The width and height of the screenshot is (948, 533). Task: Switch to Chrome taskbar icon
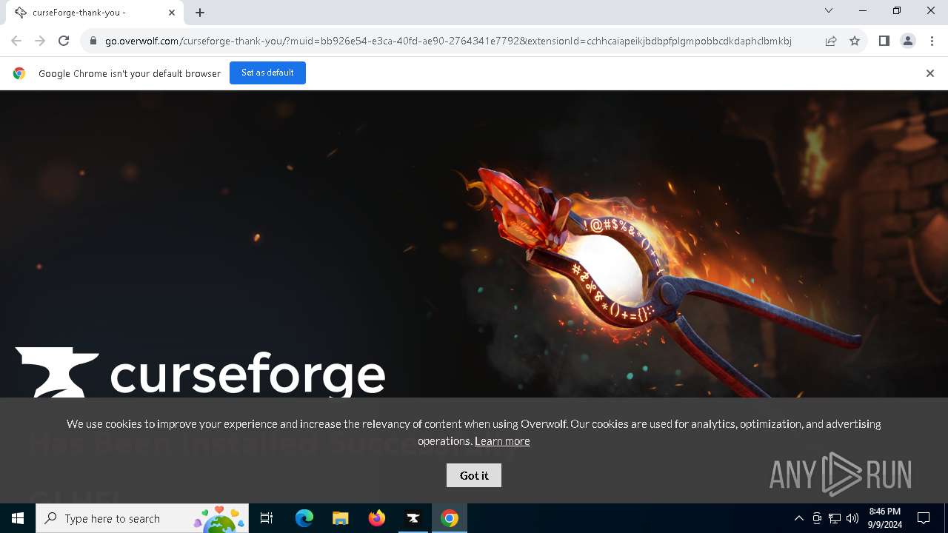click(x=449, y=518)
